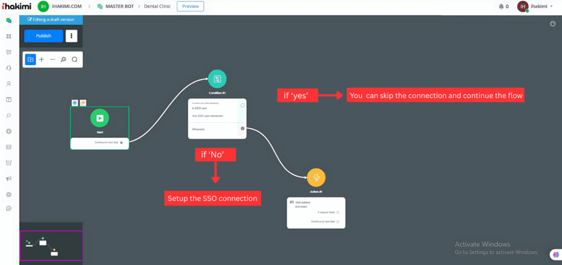Click the blue Publish button
Viewport: 562px width, 265px height.
(43, 36)
